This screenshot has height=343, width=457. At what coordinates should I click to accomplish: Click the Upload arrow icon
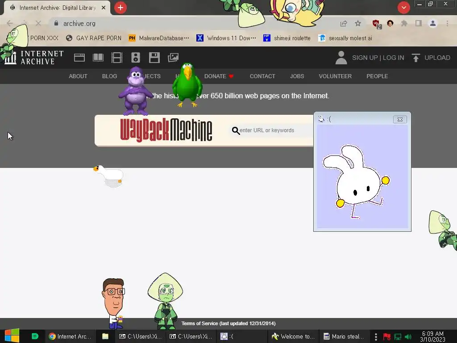click(416, 58)
